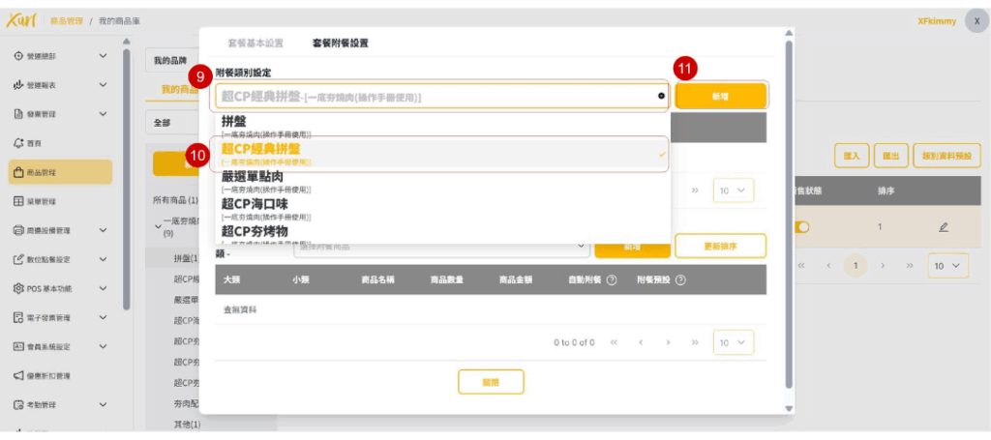Open 商品管理 in the sidebar
Viewport: 991px width, 440px height.
click(x=56, y=172)
